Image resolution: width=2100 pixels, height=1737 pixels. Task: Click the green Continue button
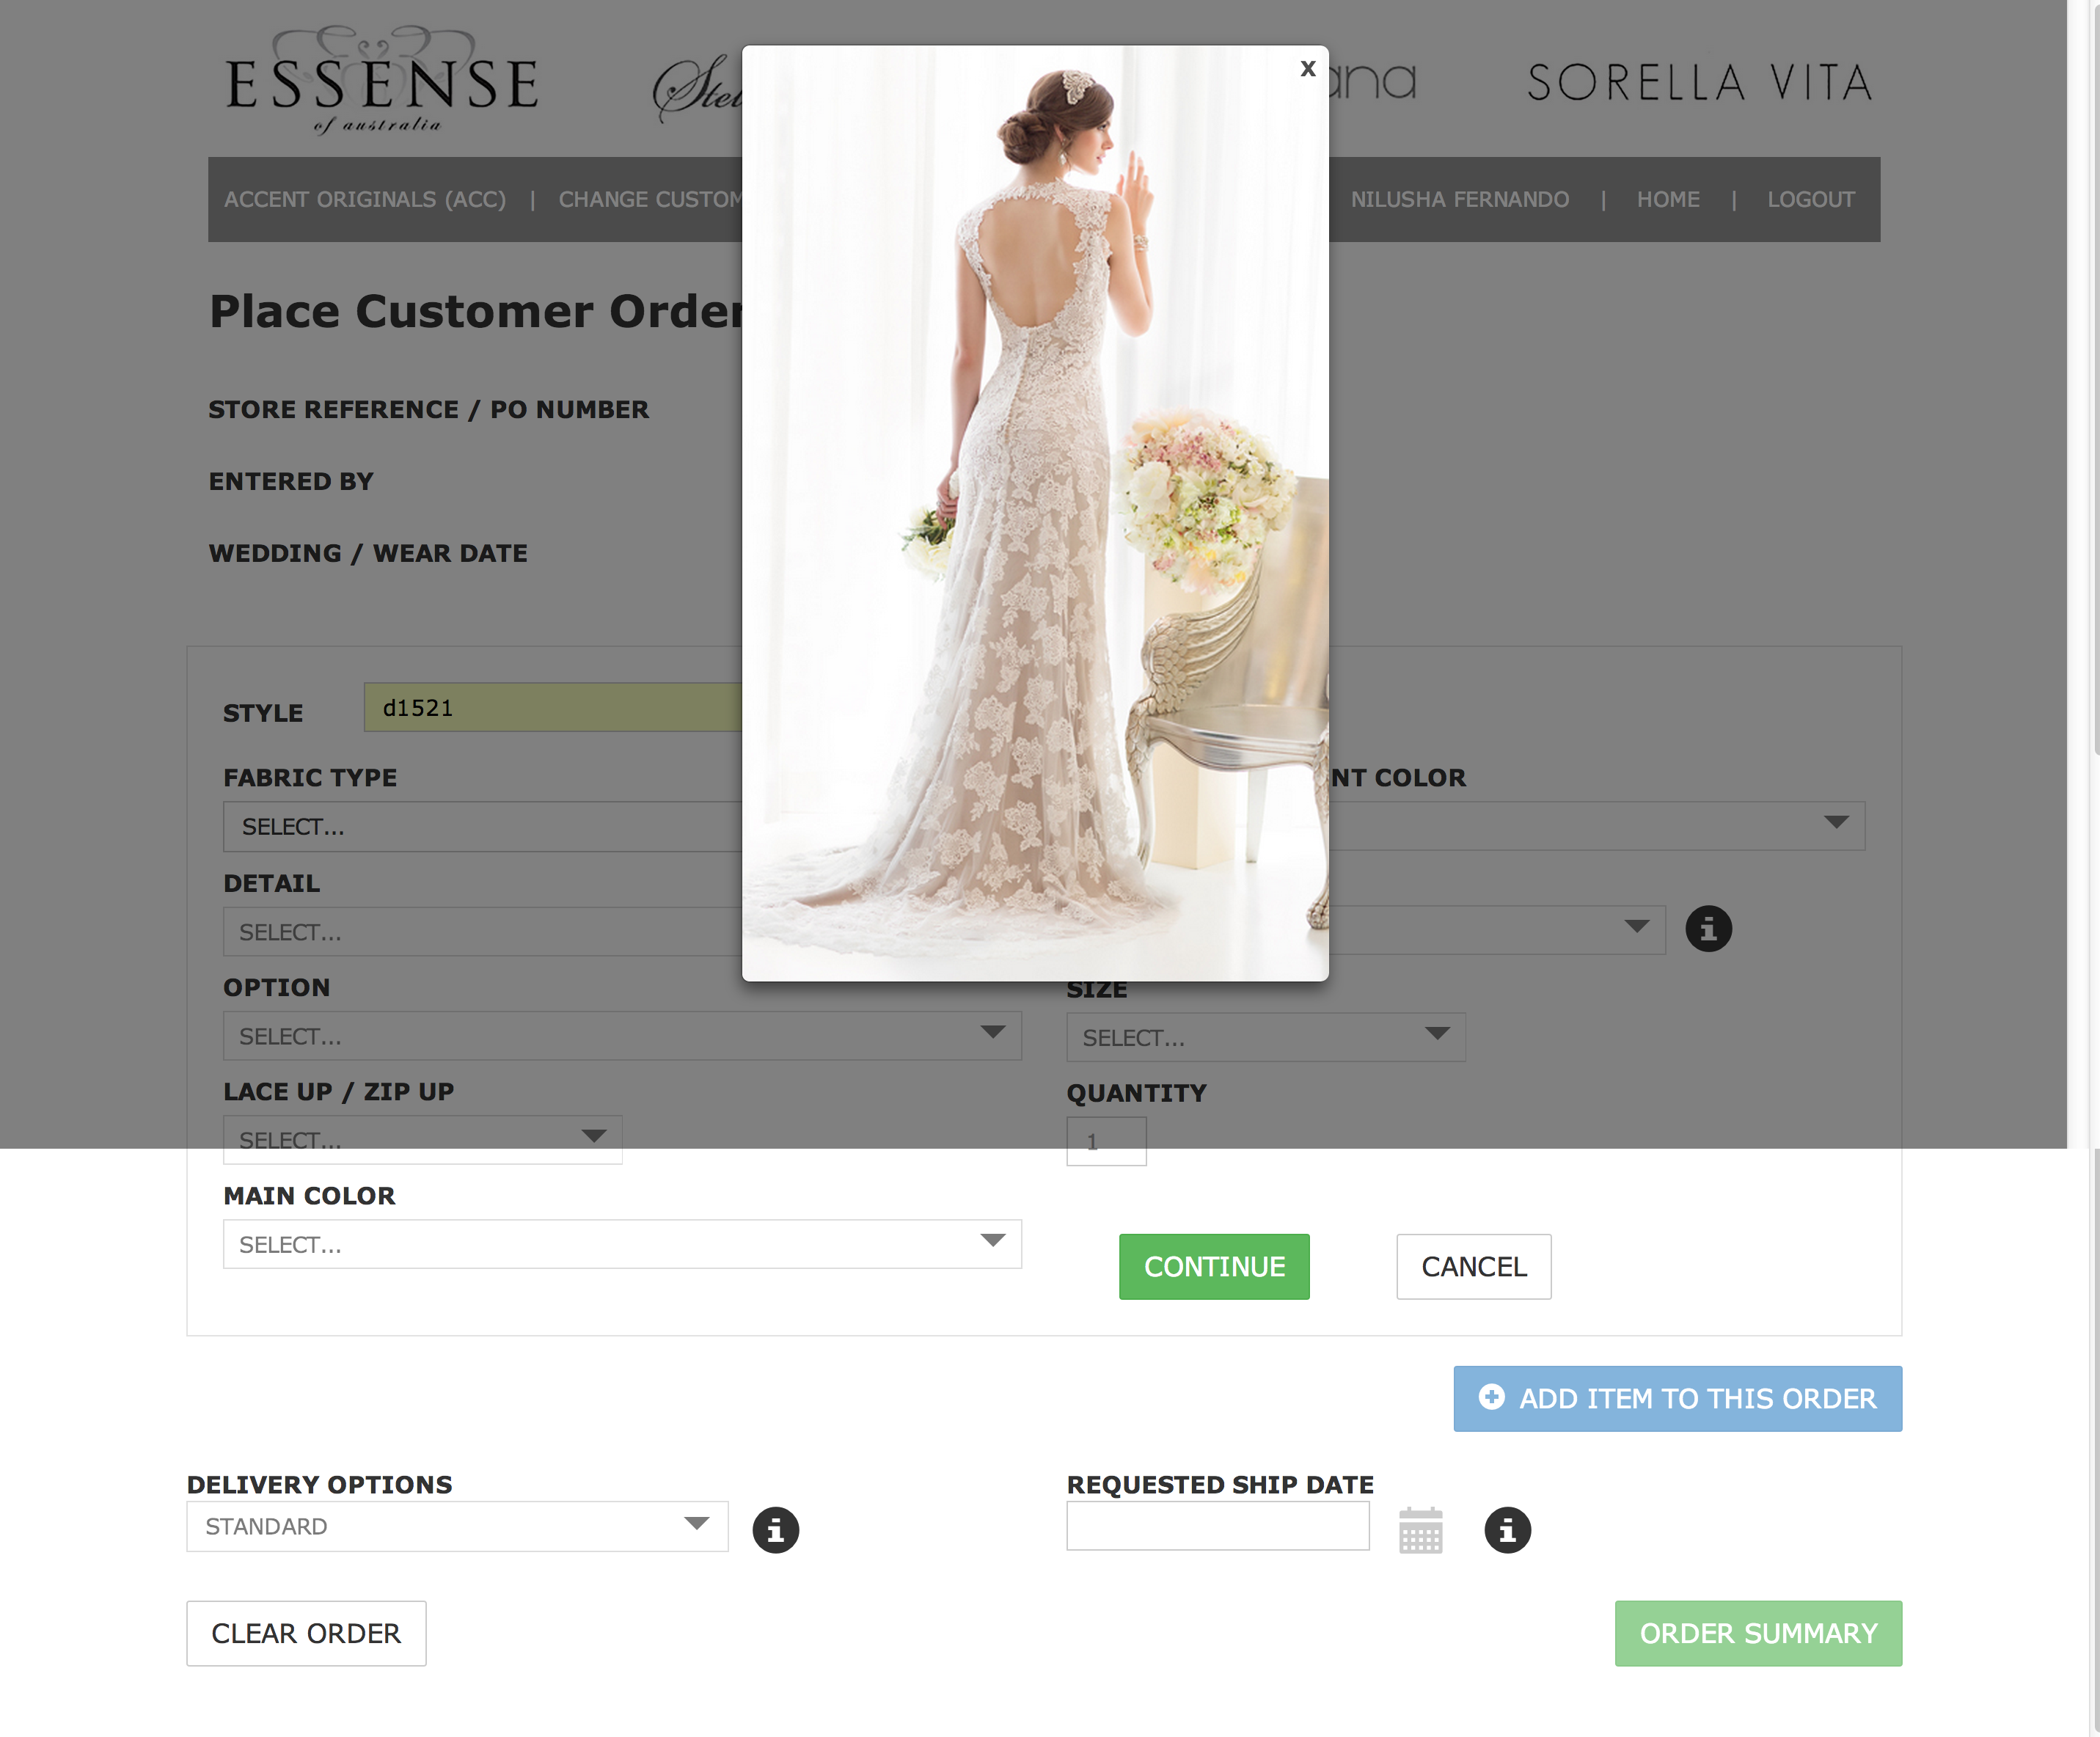pos(1214,1267)
